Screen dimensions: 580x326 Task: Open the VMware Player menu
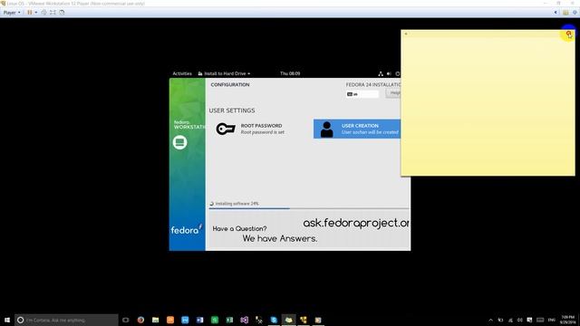point(12,12)
